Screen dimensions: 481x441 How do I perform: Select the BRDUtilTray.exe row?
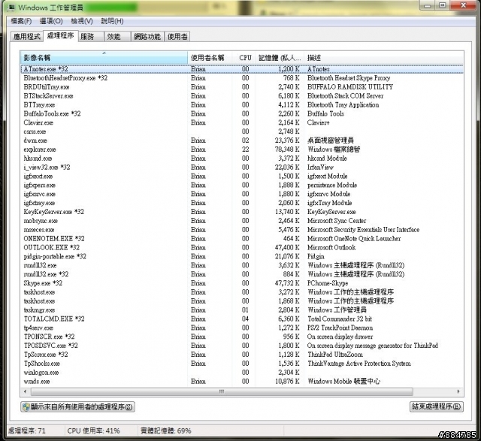(242, 87)
